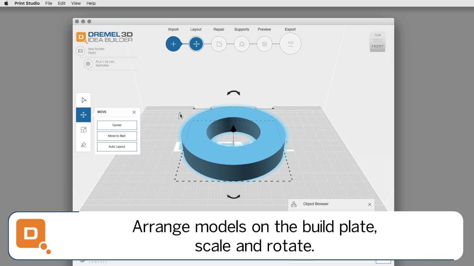
Task: Click the 'PLA 1.75 mm' profile label
Action: (105, 62)
